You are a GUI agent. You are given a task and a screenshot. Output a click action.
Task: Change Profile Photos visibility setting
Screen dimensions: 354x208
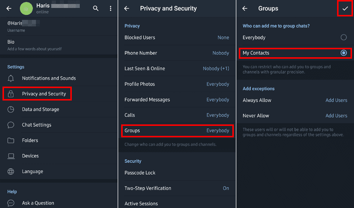point(177,84)
